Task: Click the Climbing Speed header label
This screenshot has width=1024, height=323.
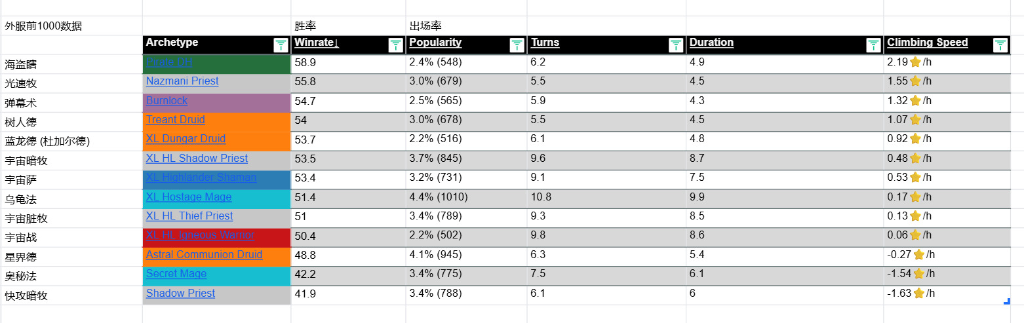Action: (x=927, y=43)
